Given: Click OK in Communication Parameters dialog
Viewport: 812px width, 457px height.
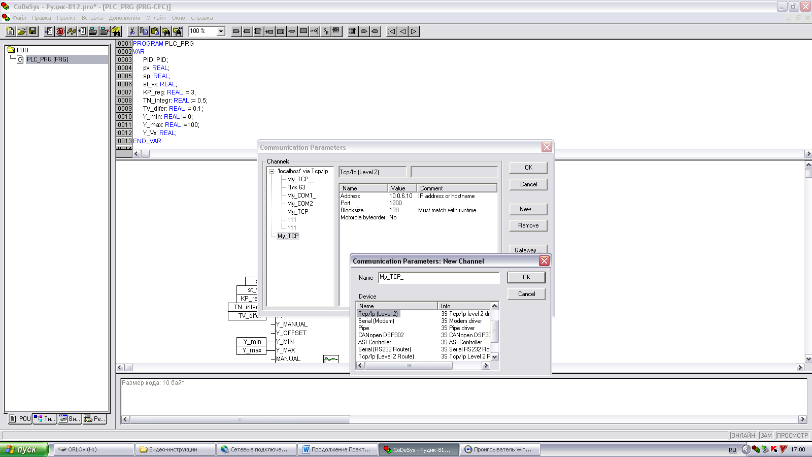Looking at the screenshot, I should click(x=528, y=168).
